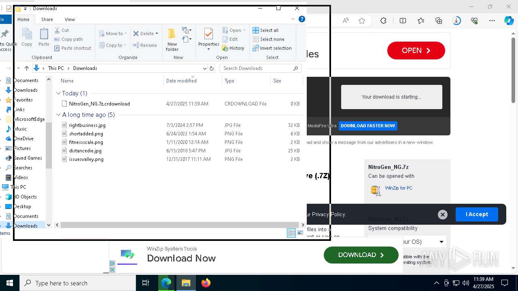Click Invert selection
This screenshot has height=291, width=518.
point(272,48)
